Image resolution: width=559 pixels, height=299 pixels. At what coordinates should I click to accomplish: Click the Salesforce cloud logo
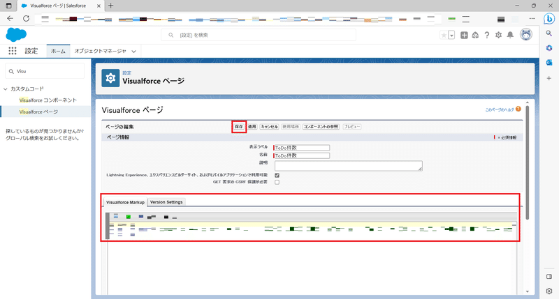pyautogui.click(x=16, y=34)
